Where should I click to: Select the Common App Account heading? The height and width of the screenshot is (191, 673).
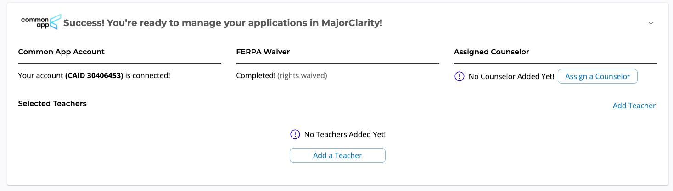[x=62, y=52]
